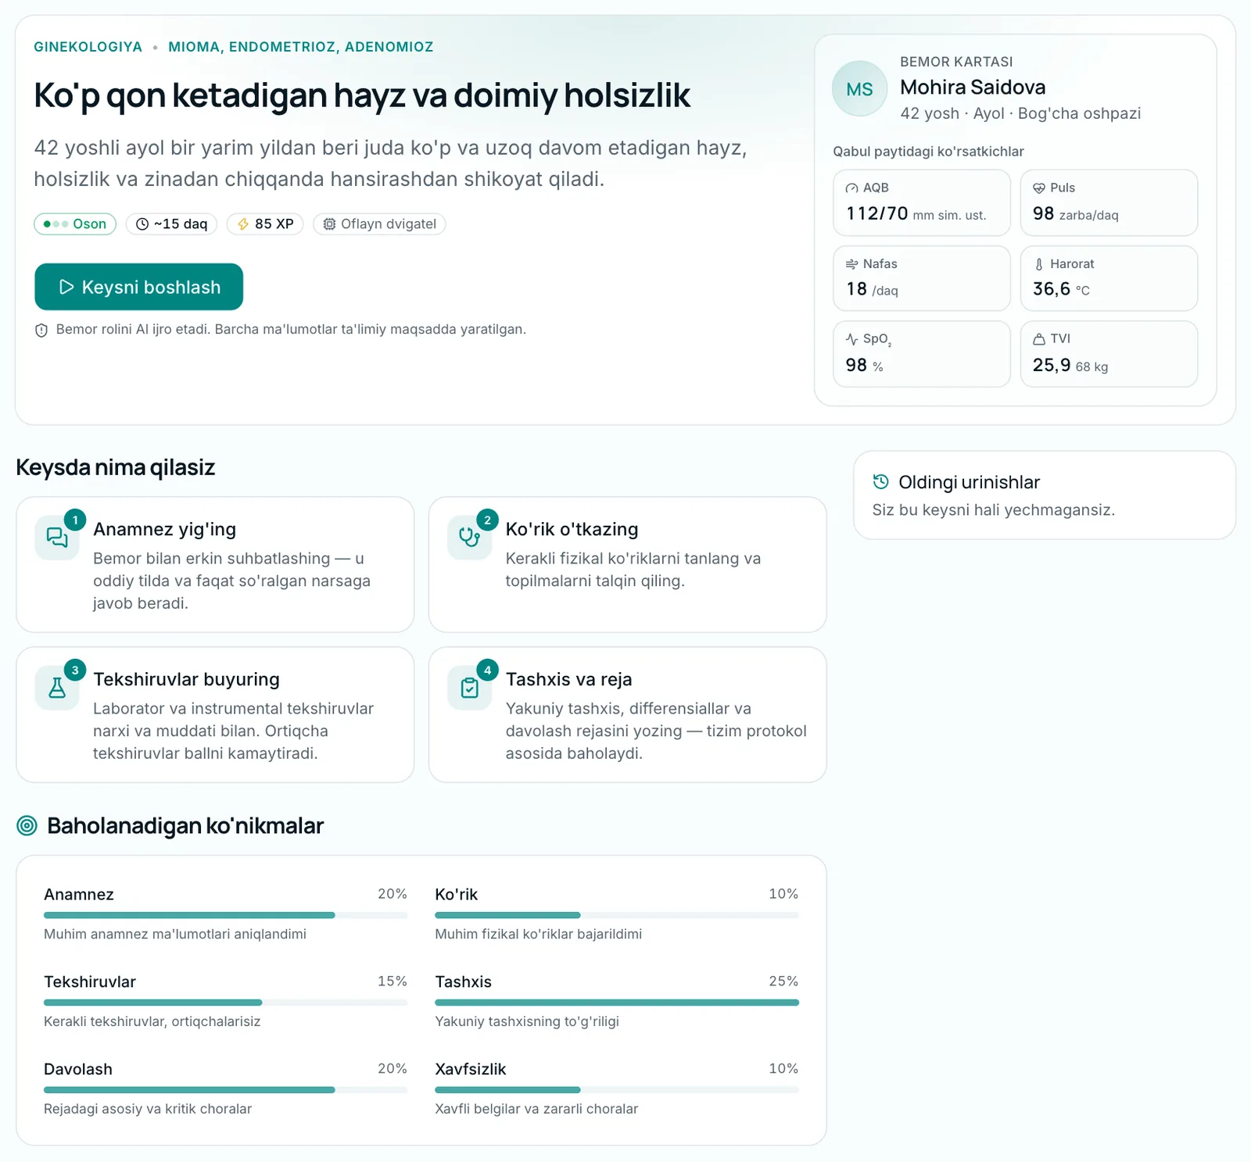
Task: Click the Tekshiruvlar buyuring step title
Action: click(186, 679)
